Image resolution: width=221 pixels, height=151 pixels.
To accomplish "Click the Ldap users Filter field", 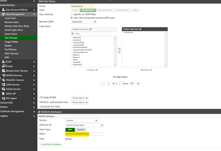I will tap(93, 34).
